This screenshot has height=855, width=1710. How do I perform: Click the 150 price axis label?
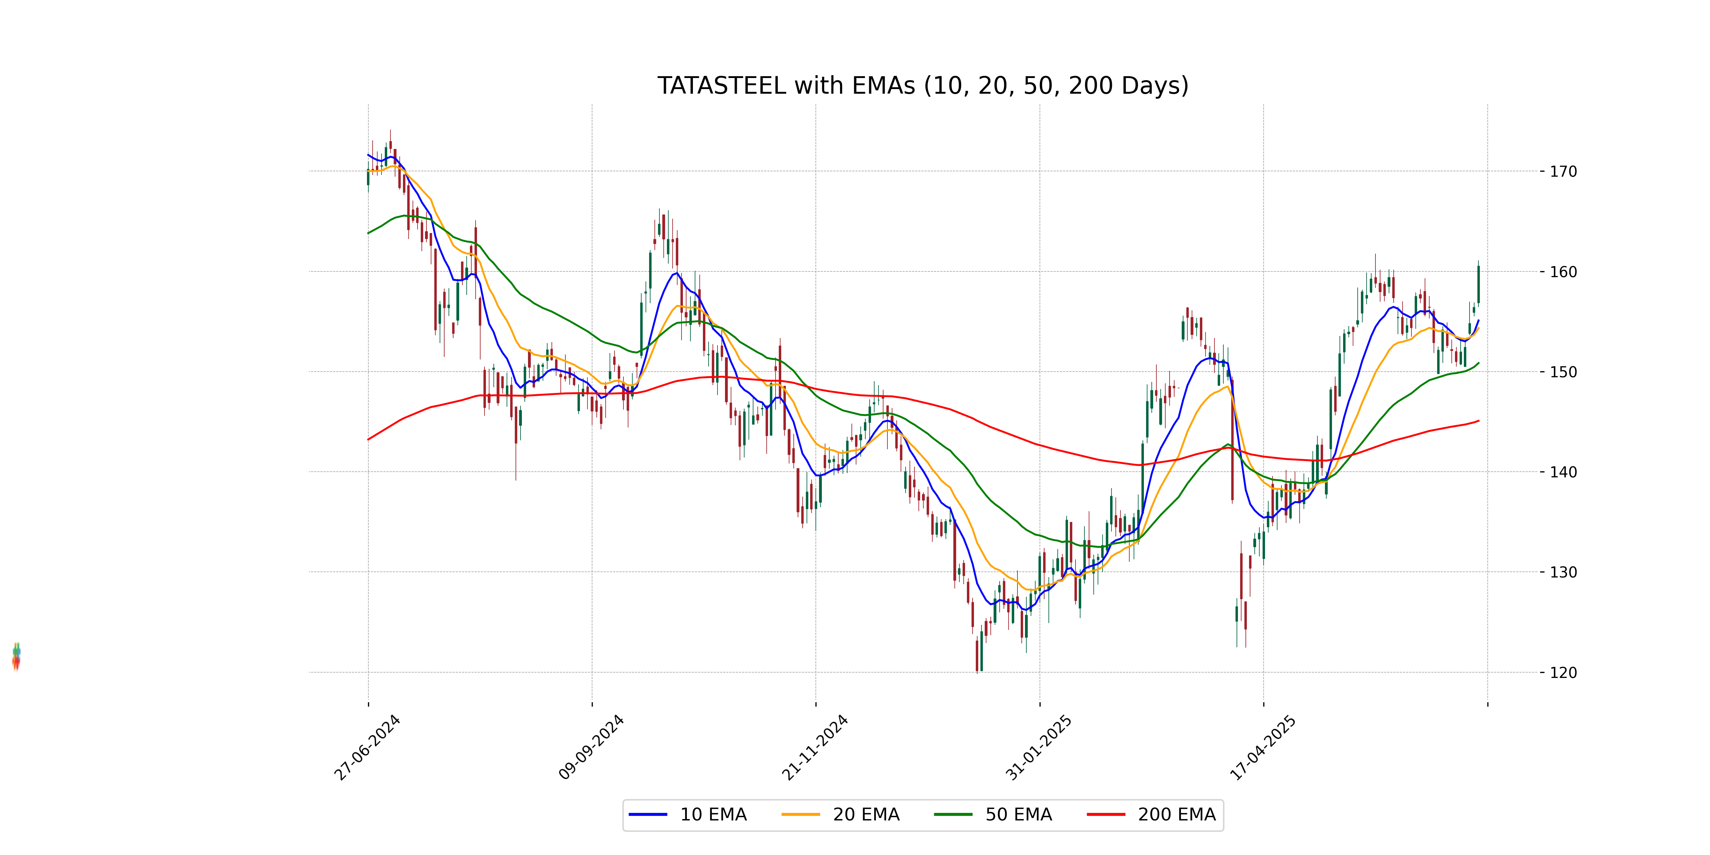[1563, 372]
